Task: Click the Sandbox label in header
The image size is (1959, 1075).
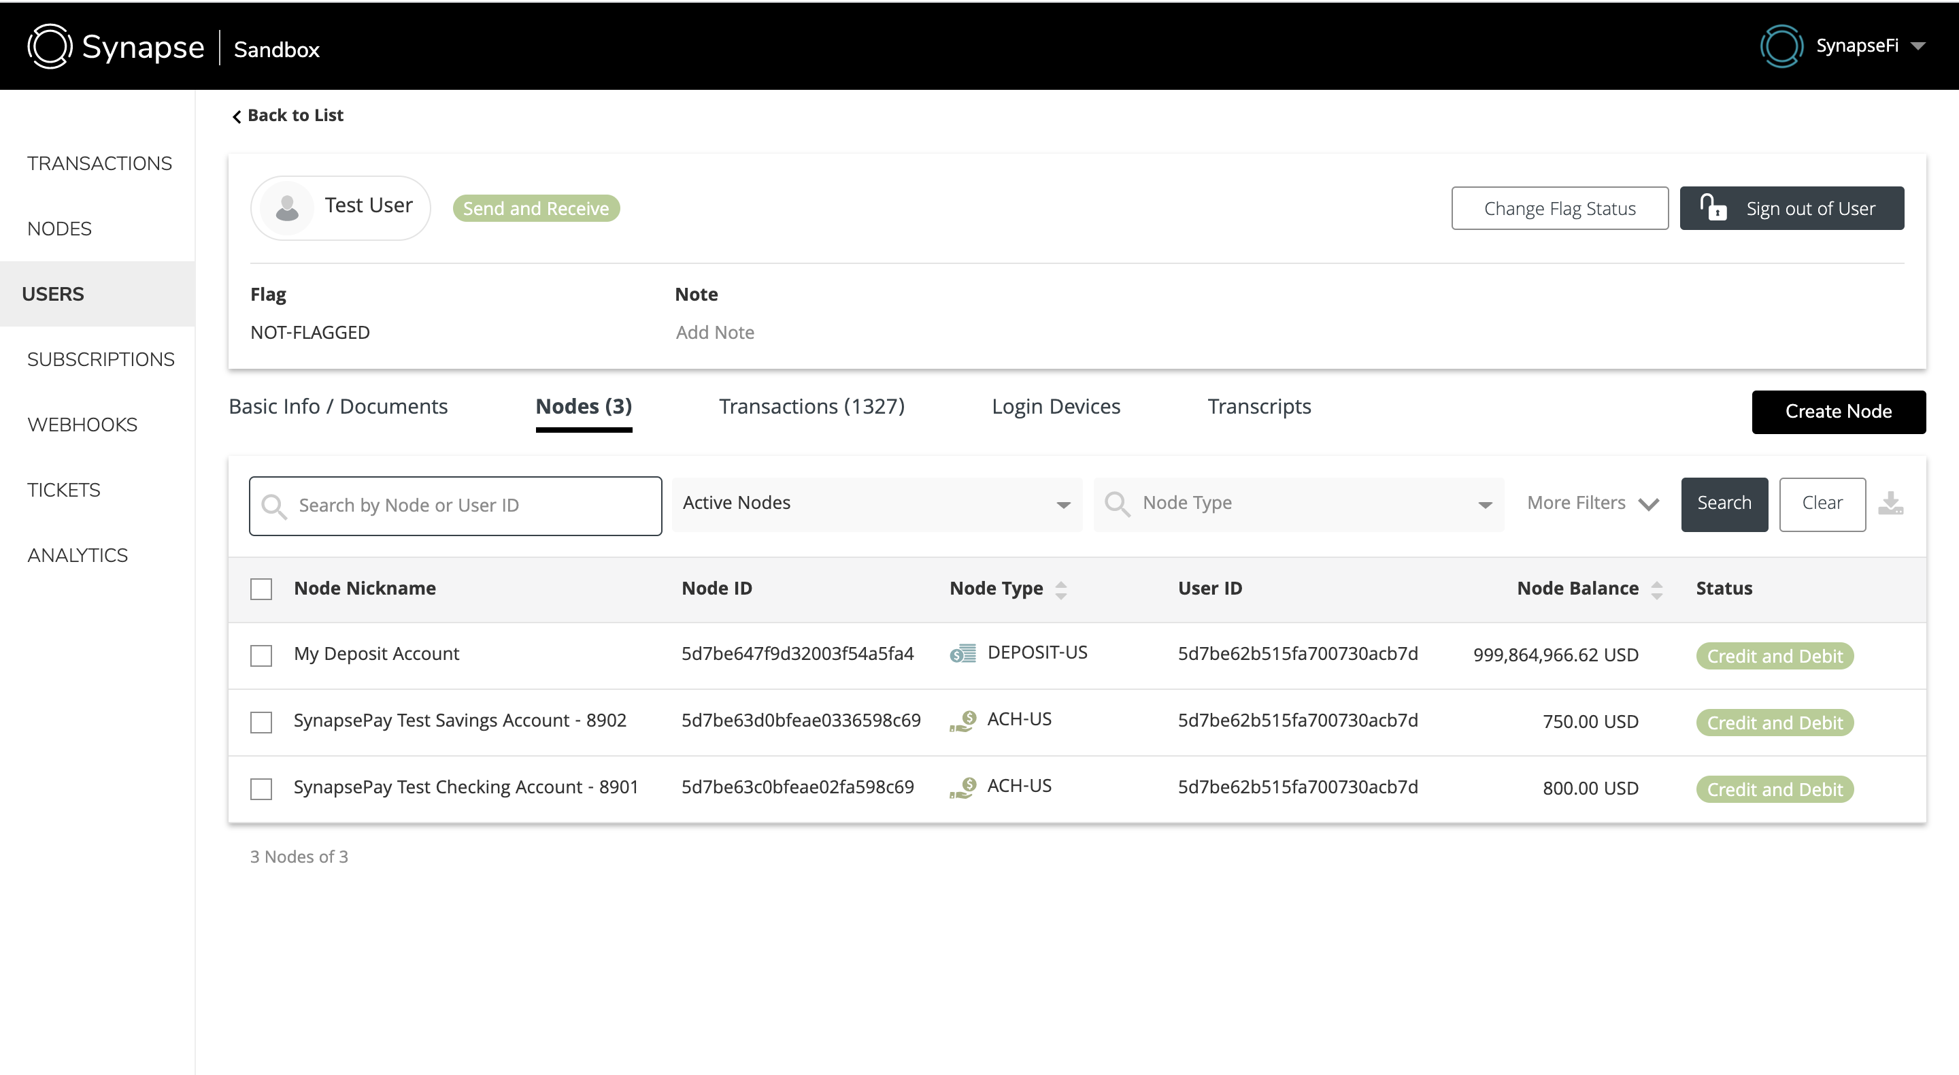Action: (x=276, y=50)
